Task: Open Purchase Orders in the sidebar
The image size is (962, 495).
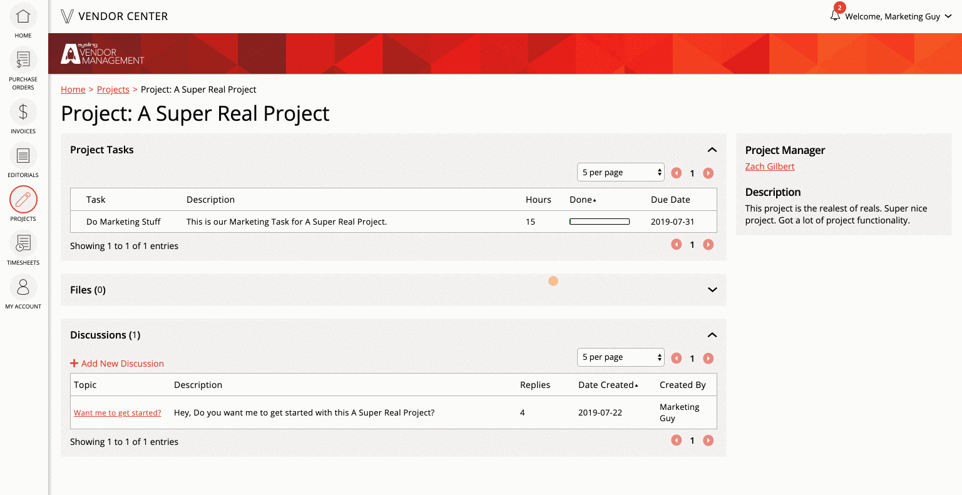Action: [23, 60]
